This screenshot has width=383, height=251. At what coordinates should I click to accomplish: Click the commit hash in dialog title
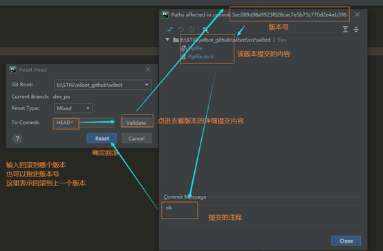[x=290, y=14]
